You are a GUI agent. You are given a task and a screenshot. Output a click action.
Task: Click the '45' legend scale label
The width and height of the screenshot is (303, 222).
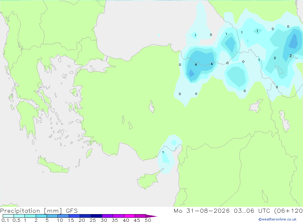(137, 220)
